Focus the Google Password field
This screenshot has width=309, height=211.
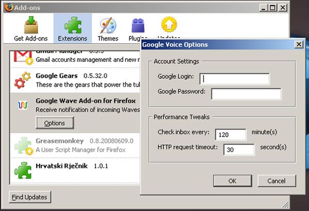click(x=246, y=94)
